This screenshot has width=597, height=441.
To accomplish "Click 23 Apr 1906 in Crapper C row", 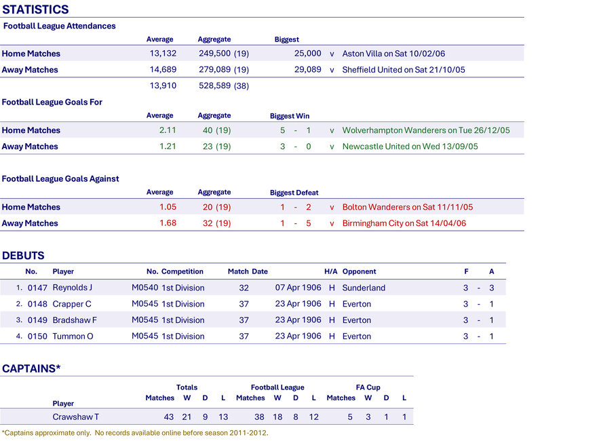I will tap(298, 304).
